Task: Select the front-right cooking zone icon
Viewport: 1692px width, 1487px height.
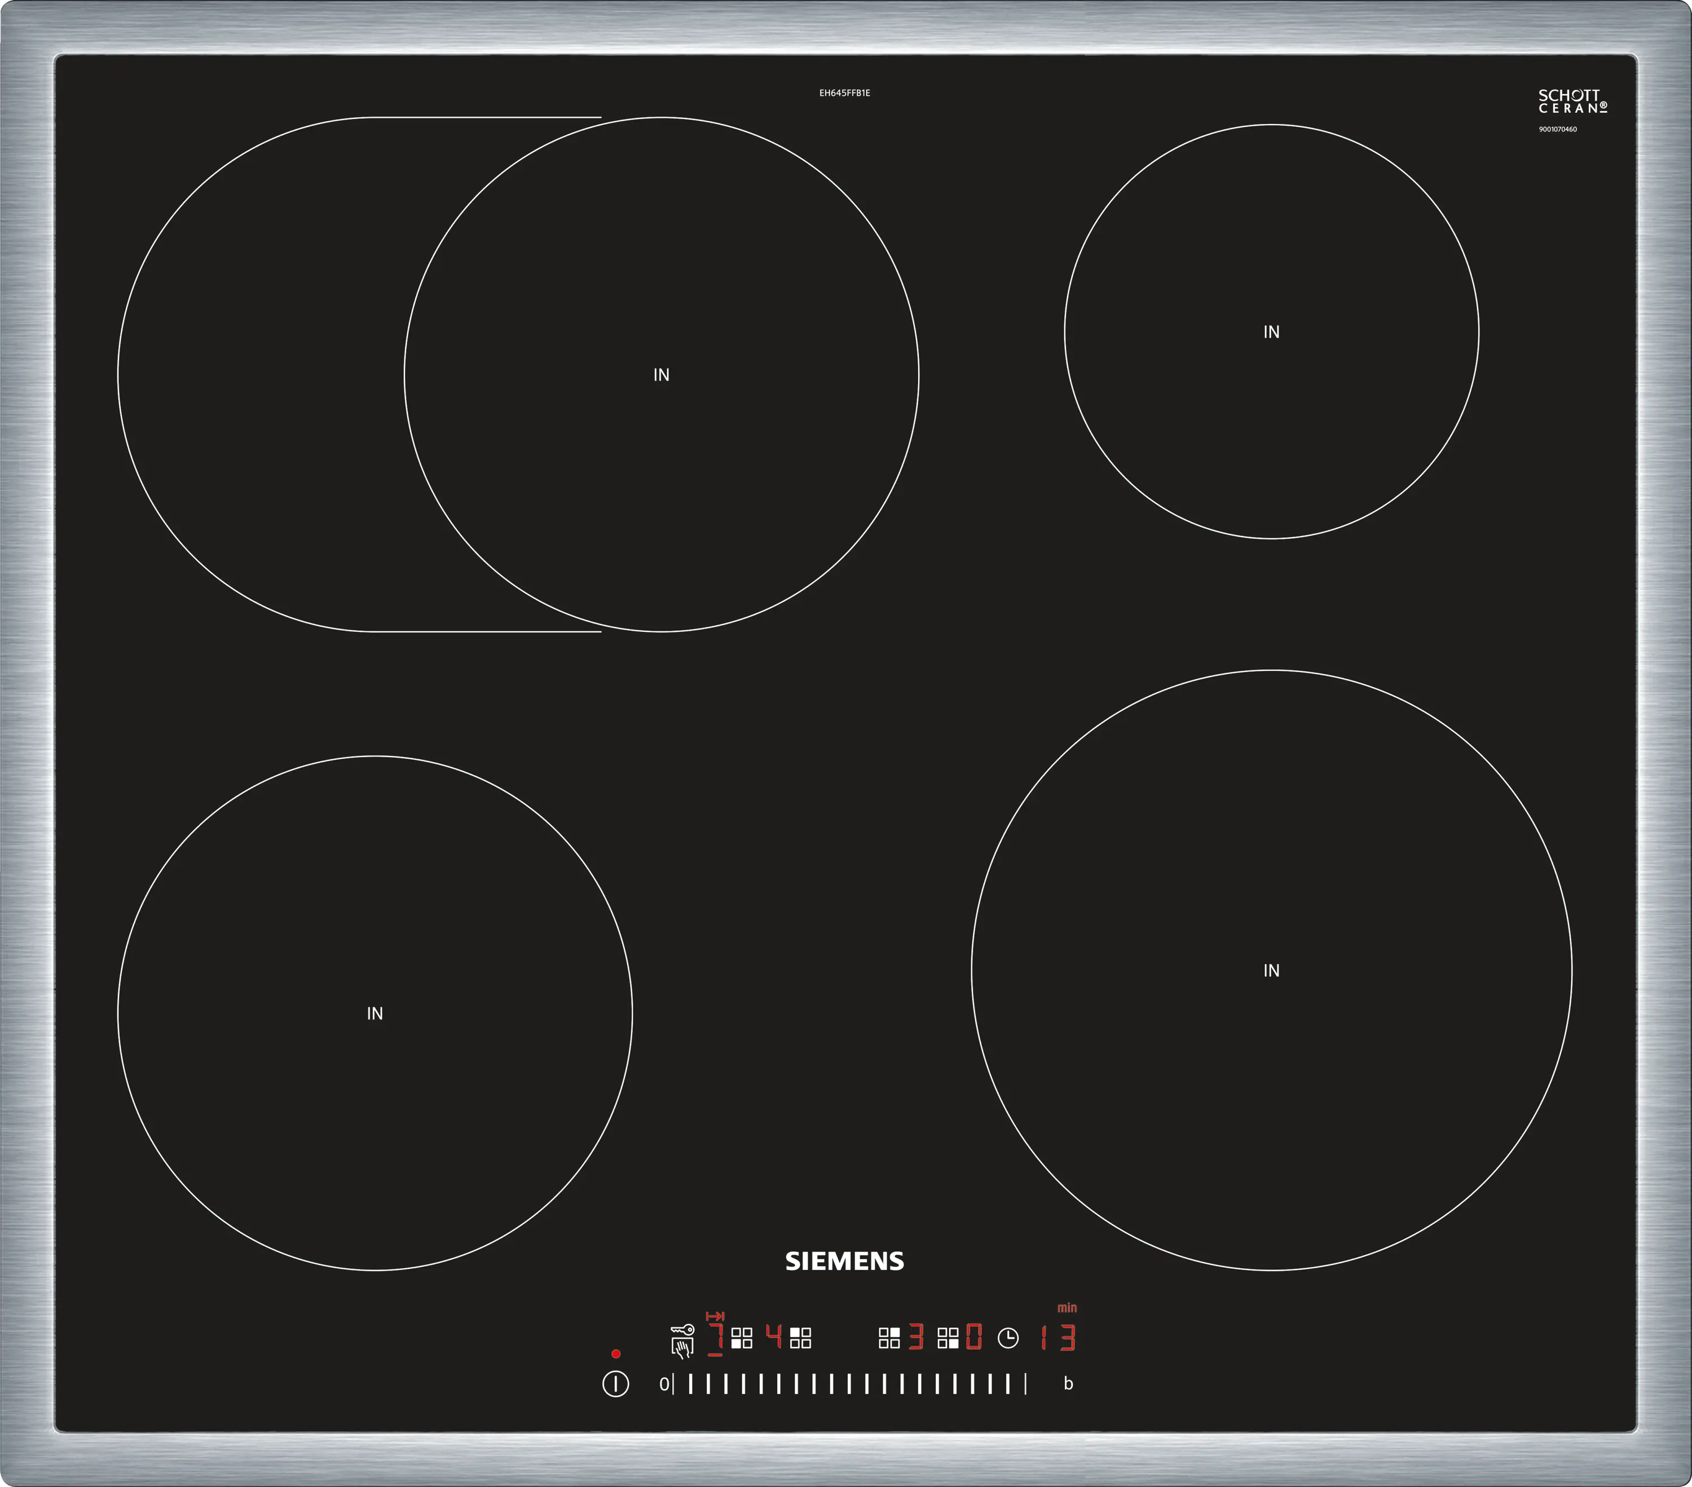Action: point(948,1338)
